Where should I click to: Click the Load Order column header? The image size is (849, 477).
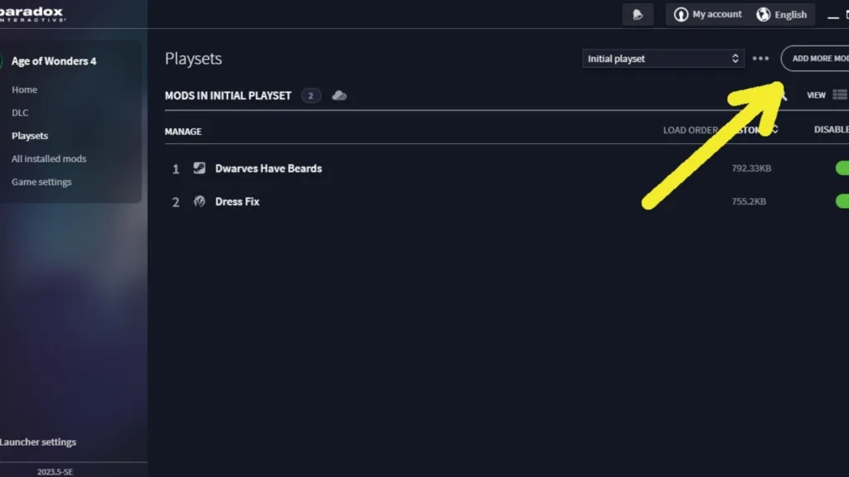click(x=691, y=130)
